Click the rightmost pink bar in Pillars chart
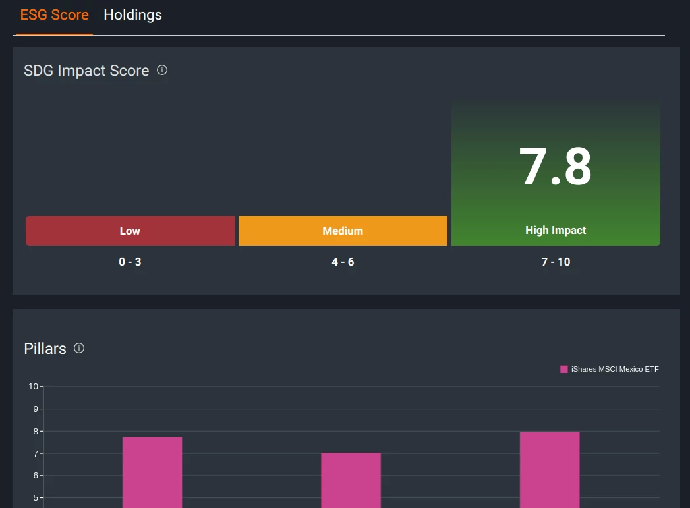The height and width of the screenshot is (508, 690). [x=550, y=469]
